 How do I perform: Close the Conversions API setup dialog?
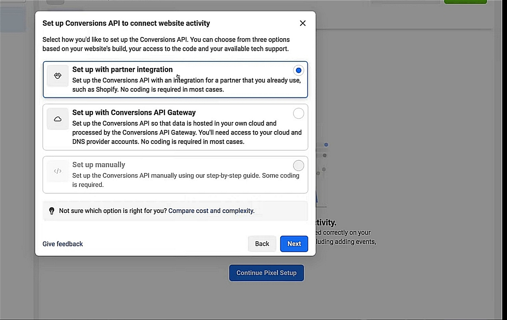pos(302,23)
